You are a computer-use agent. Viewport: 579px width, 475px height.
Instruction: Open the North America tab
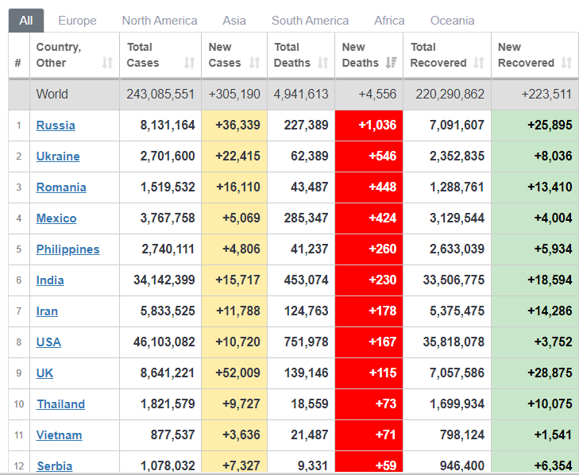(x=160, y=21)
